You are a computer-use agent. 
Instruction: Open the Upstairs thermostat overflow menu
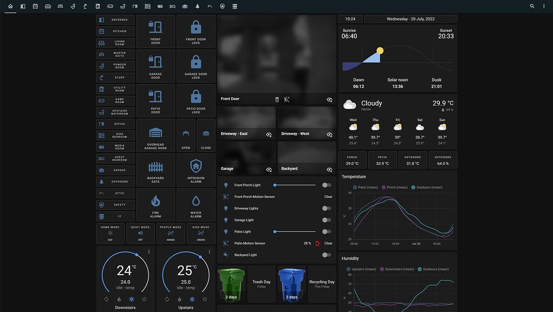pyautogui.click(x=209, y=251)
